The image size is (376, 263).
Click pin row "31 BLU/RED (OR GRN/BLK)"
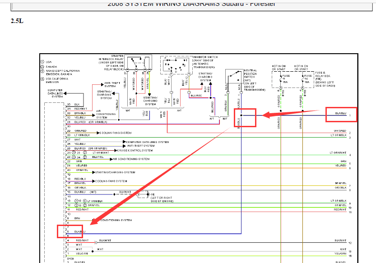(87, 122)
